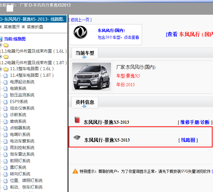This screenshot has width=213, height=192.
Task: Click the Dongfeng brand logo icon
Action: point(80,32)
